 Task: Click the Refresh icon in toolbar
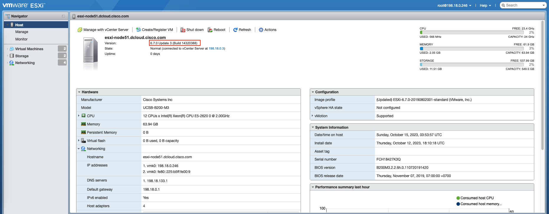tap(235, 30)
